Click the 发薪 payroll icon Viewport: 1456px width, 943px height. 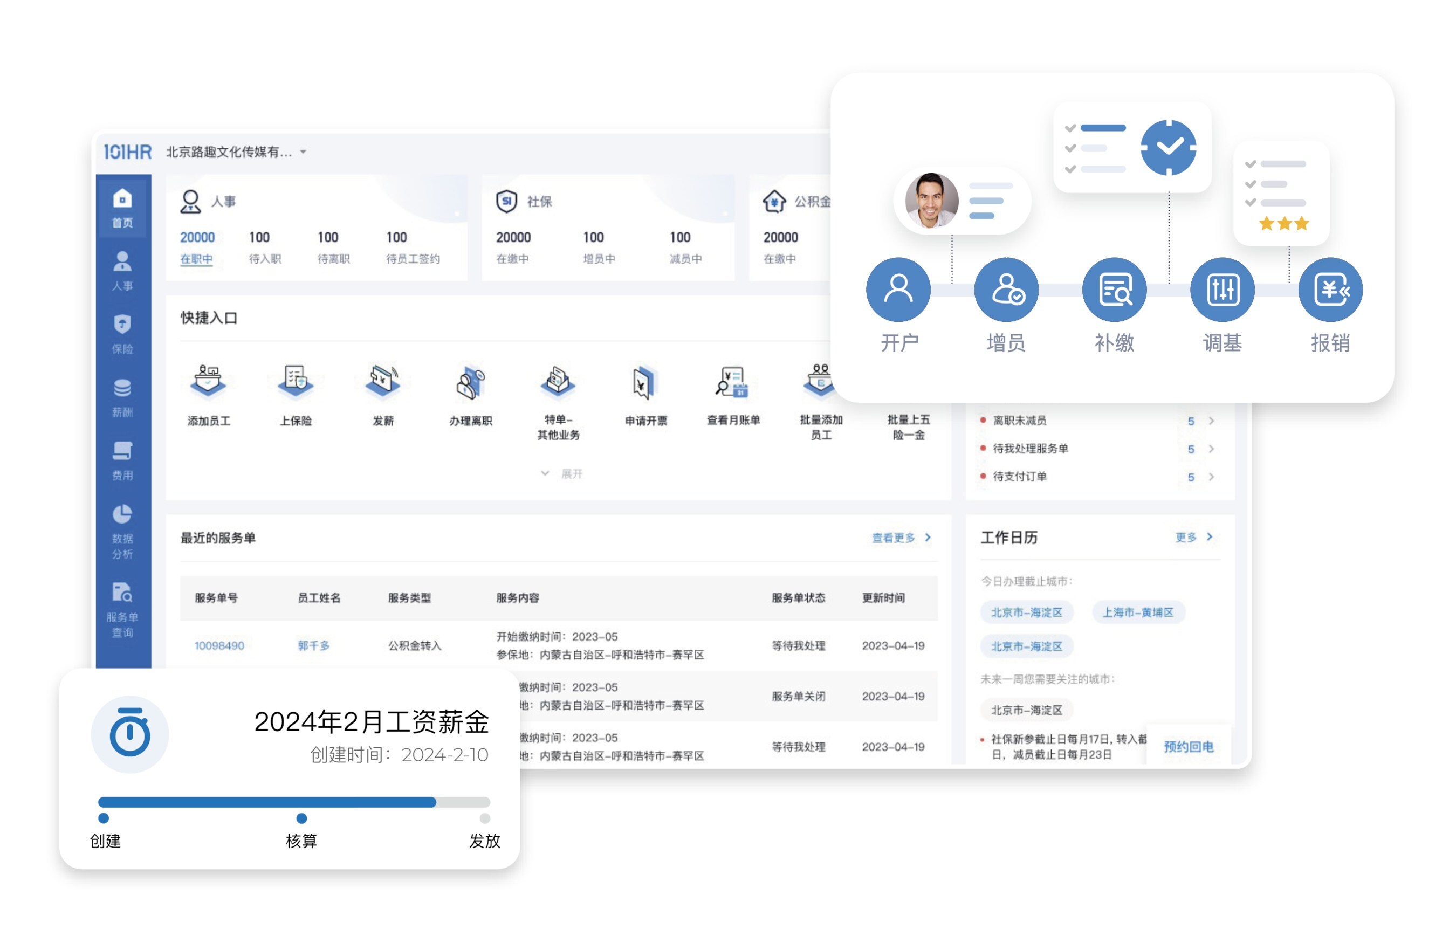pos(383,380)
